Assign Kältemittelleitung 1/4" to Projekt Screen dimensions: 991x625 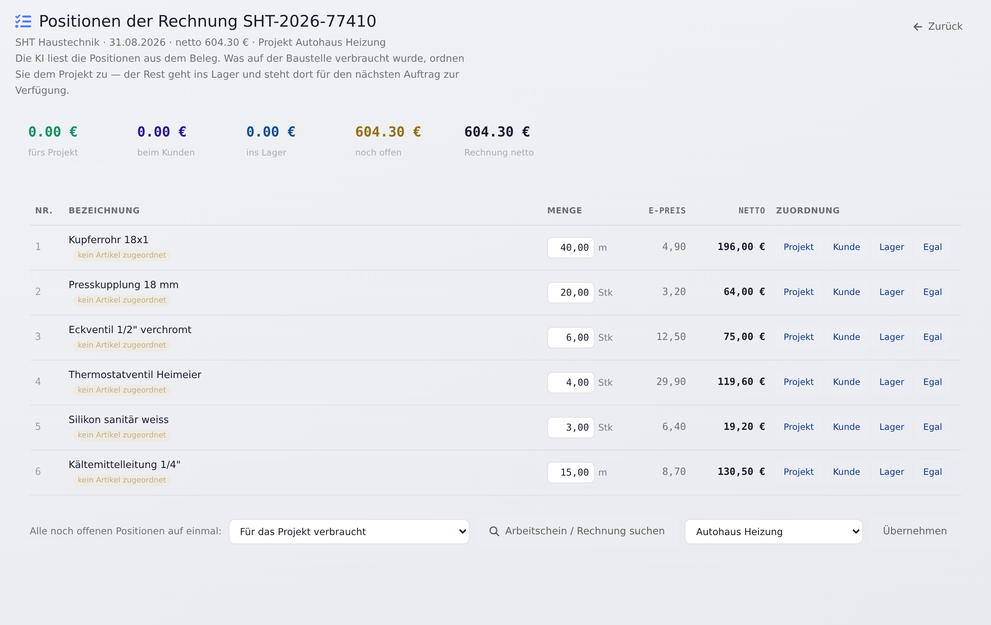799,472
